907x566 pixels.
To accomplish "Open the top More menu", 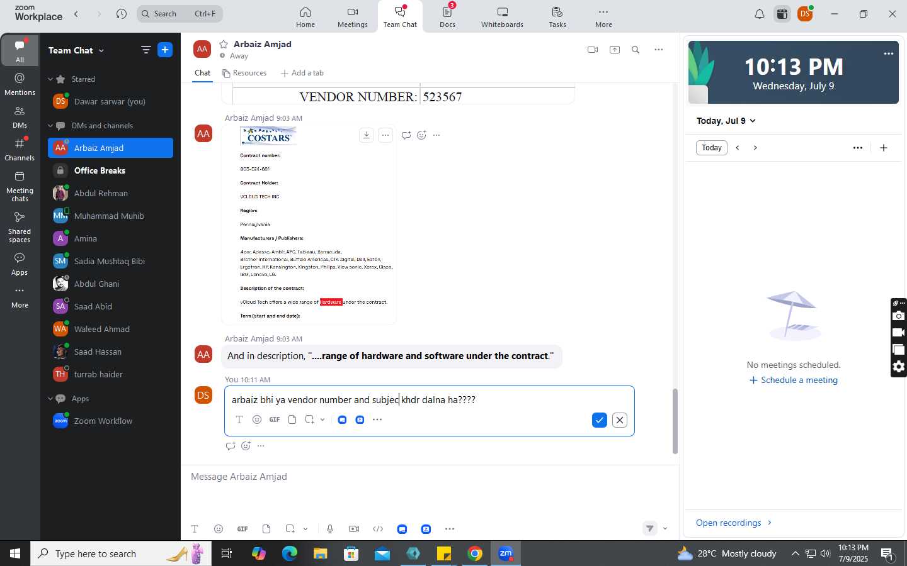I will 603,17.
